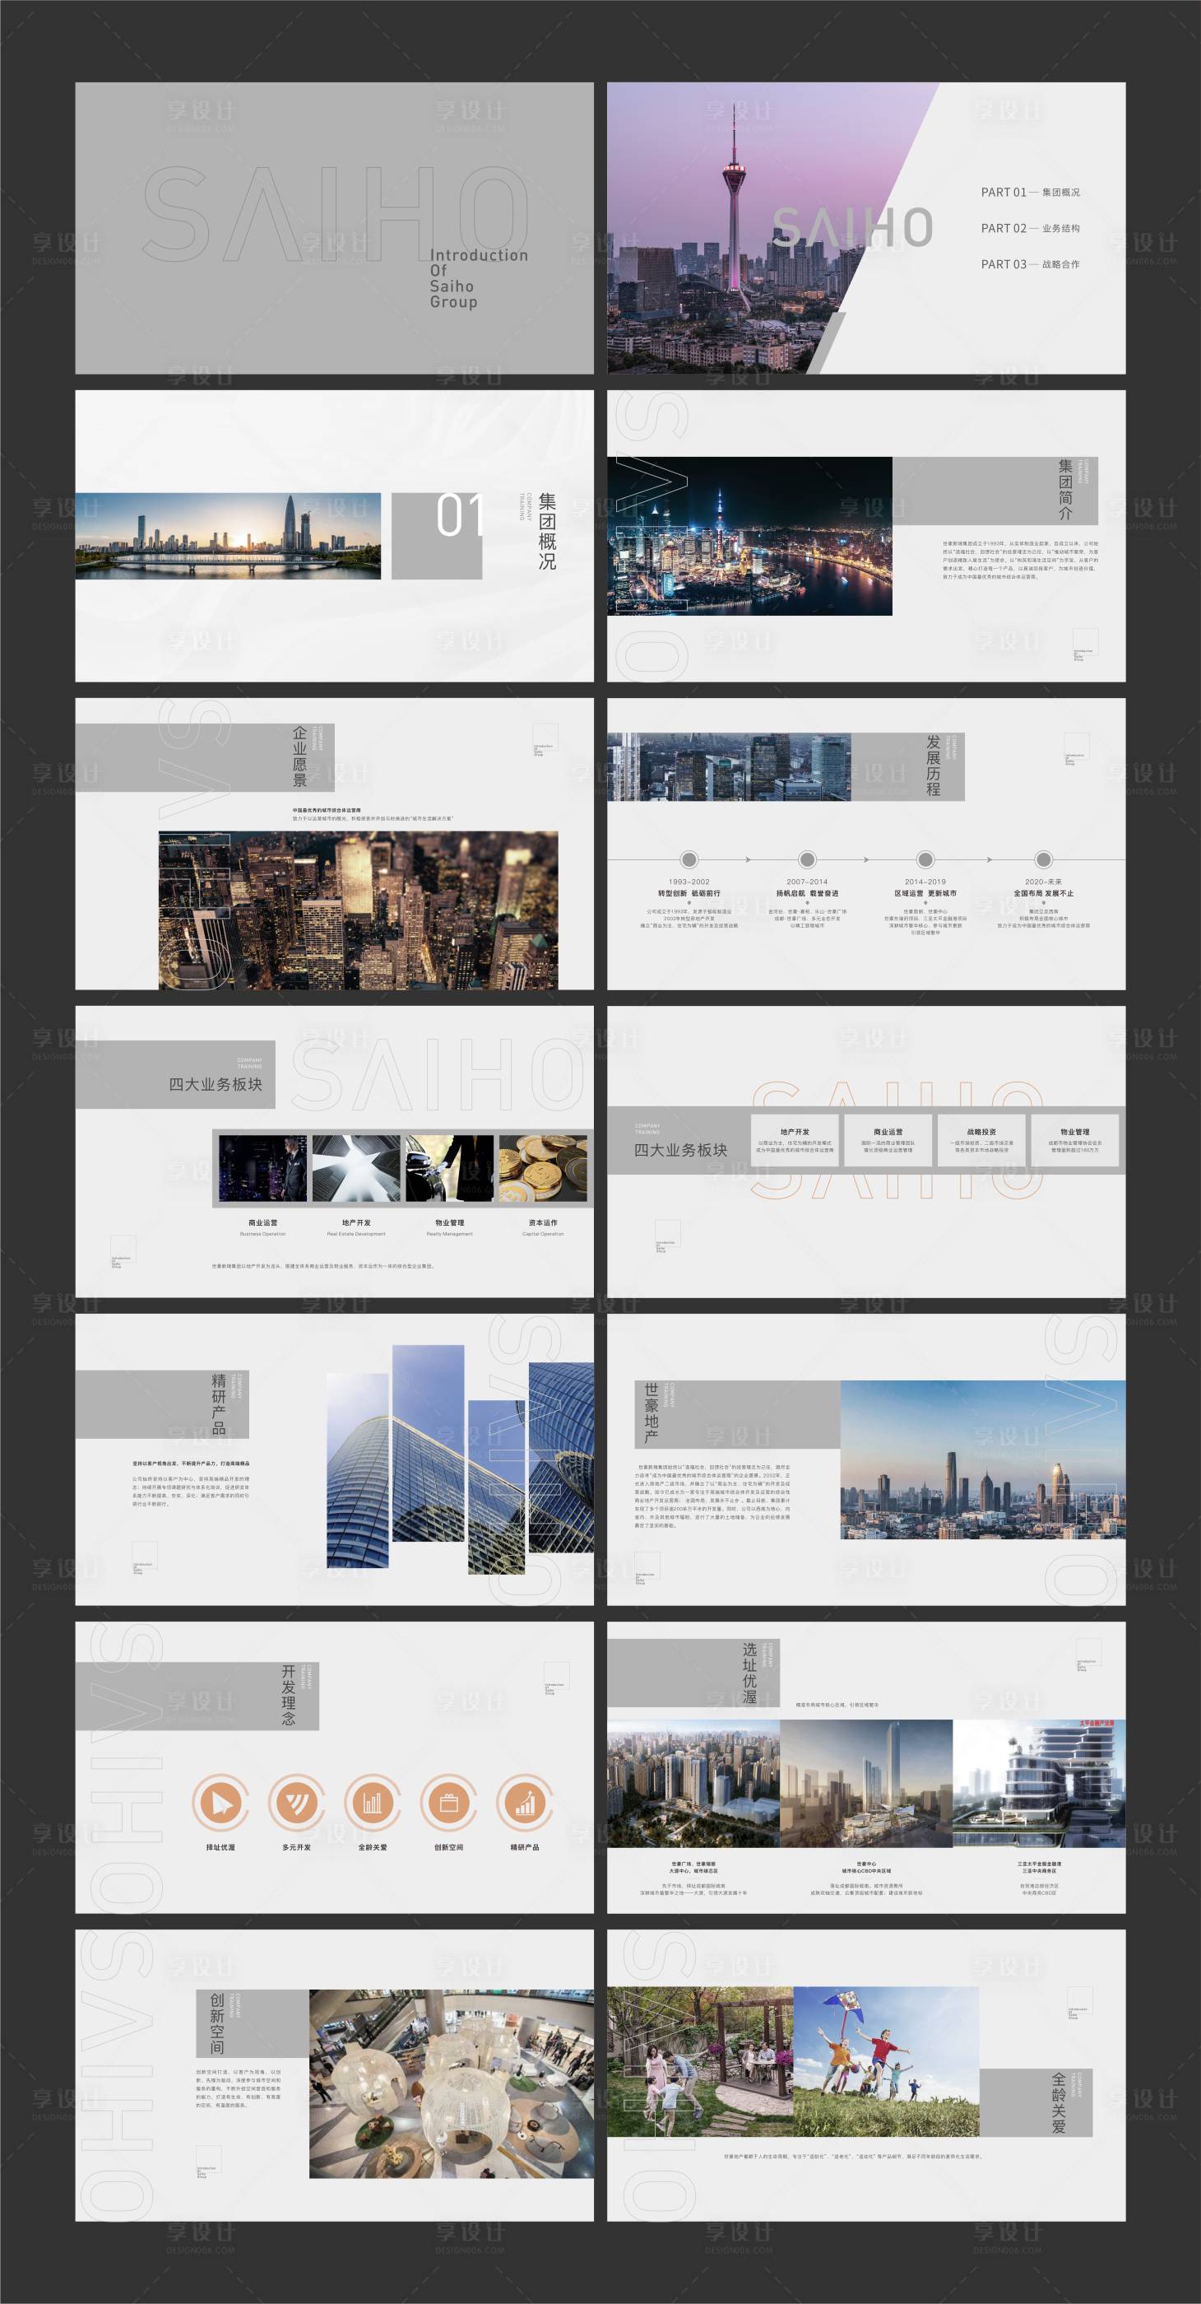Click the 选址优渥 title block
Image resolution: width=1201 pixels, height=2304 pixels.
point(693,1673)
